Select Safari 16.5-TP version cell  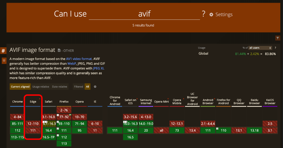point(48,137)
